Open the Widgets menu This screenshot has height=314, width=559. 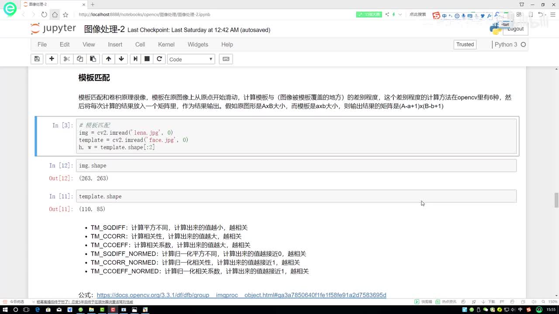198,44
